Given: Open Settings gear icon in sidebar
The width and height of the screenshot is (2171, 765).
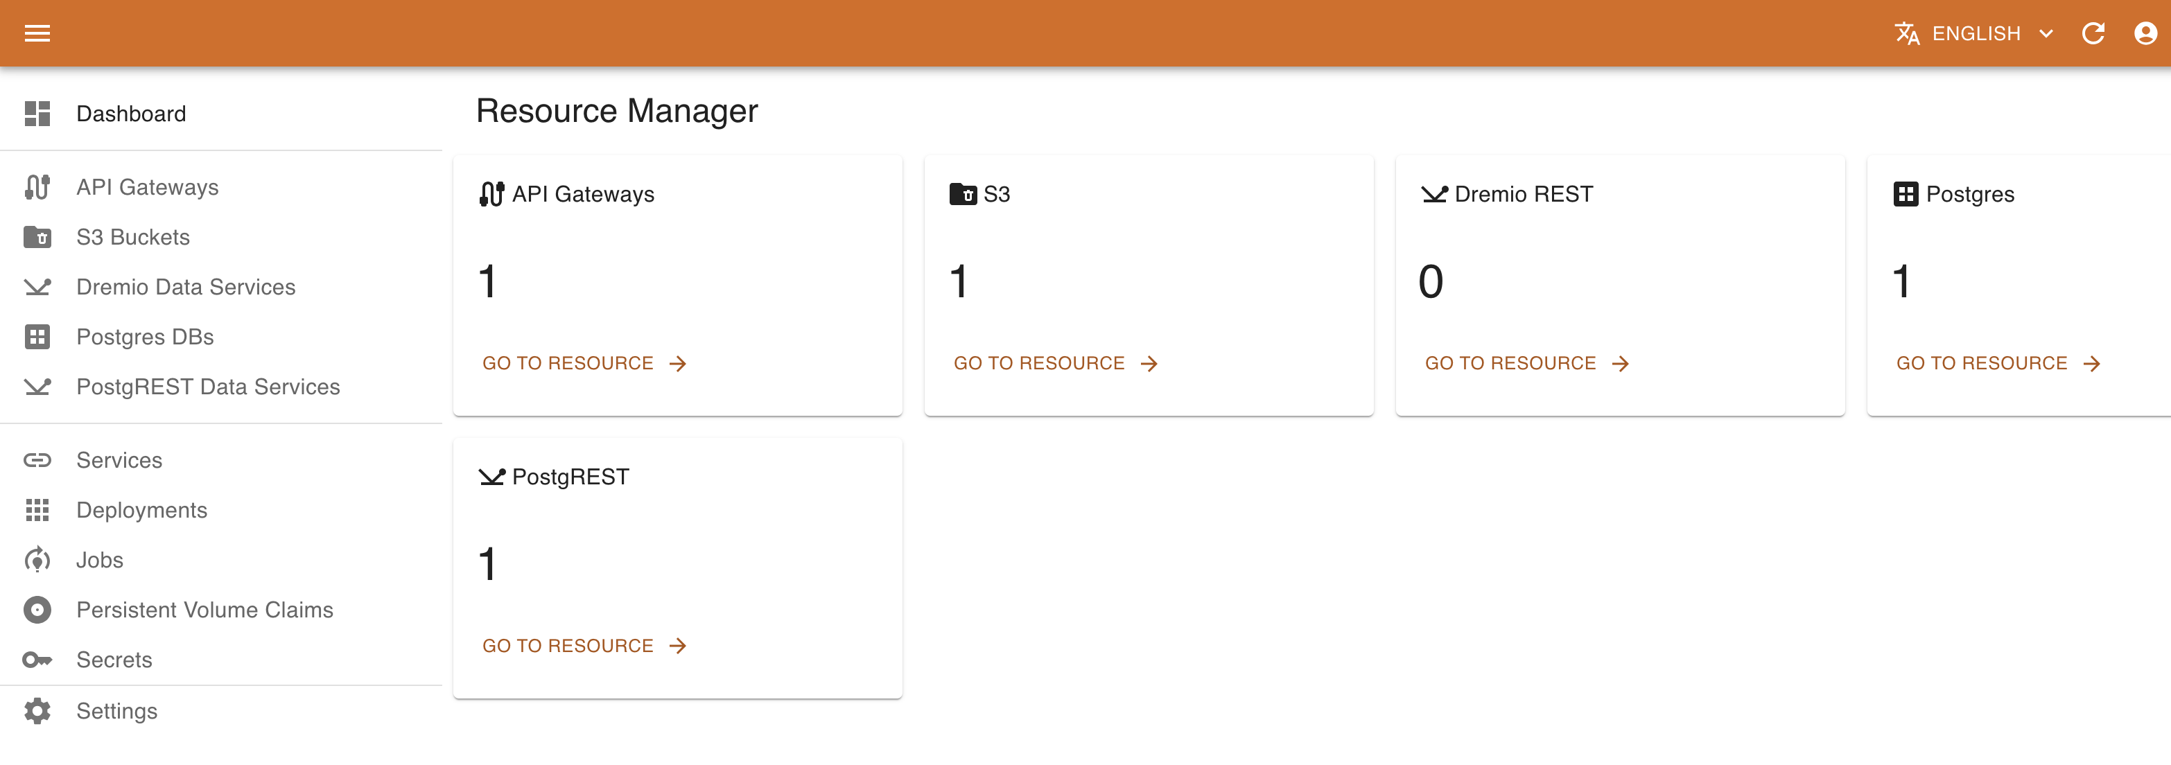Looking at the screenshot, I should 37,711.
